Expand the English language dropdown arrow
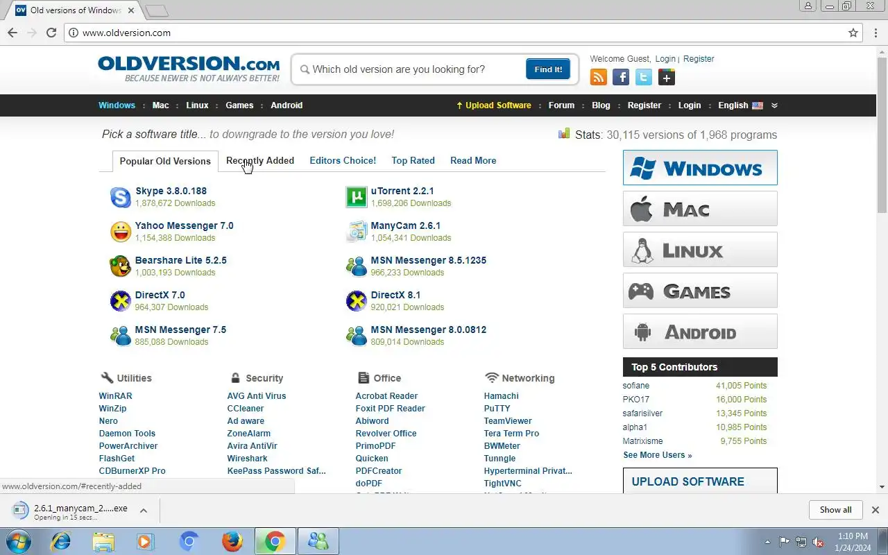The width and height of the screenshot is (888, 555). tap(774, 105)
